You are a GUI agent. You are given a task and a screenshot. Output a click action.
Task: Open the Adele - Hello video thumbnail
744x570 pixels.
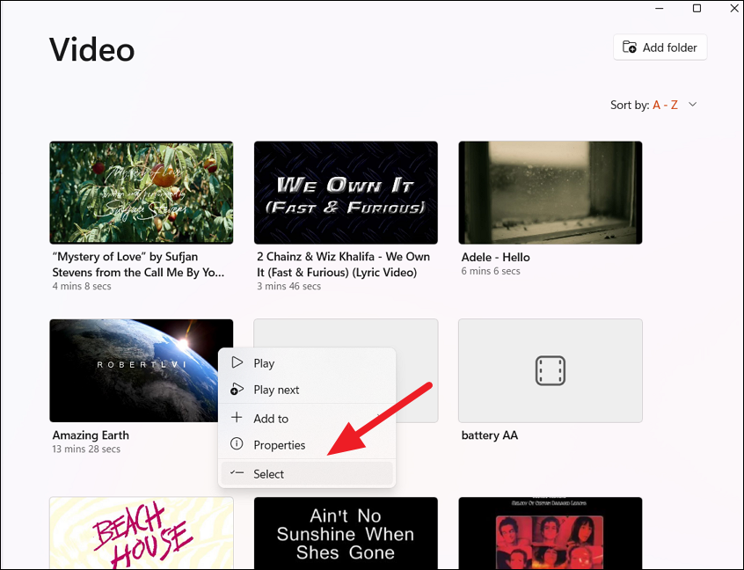[x=551, y=193]
